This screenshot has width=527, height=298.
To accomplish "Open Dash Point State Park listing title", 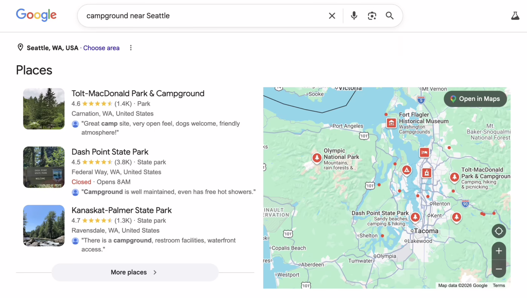I will click(110, 152).
